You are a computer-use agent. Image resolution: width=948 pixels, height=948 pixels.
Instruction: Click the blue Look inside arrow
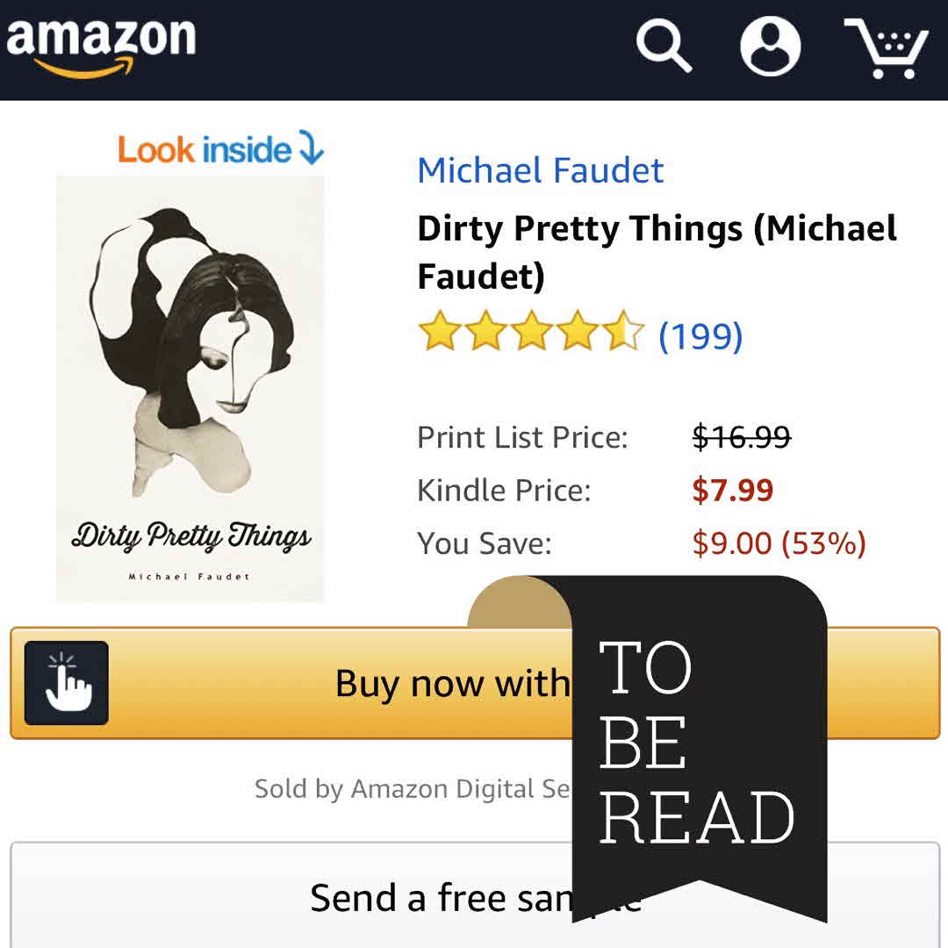coord(312,148)
